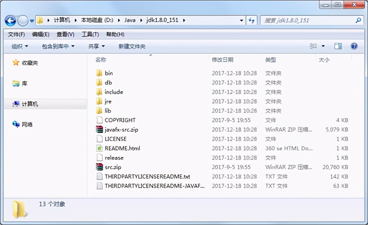Select the src.zip archive icon

pyautogui.click(x=99, y=167)
